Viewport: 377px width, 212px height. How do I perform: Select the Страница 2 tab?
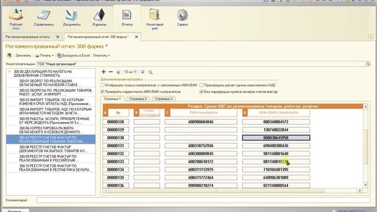point(138,99)
